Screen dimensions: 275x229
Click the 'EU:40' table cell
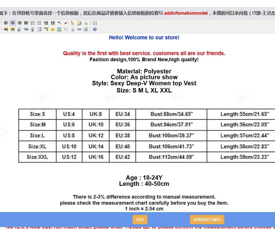click(123, 146)
